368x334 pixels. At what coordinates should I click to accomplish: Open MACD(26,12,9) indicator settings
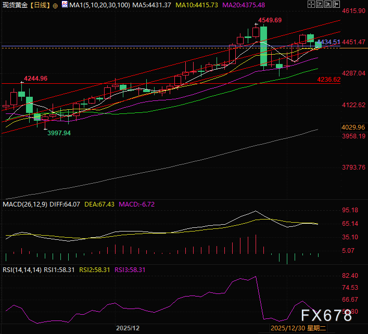pos(25,204)
